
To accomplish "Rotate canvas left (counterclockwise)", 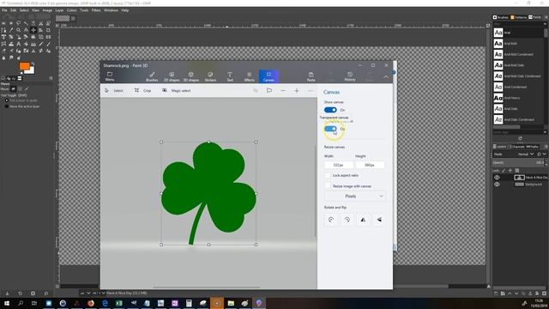I will pyautogui.click(x=331, y=220).
